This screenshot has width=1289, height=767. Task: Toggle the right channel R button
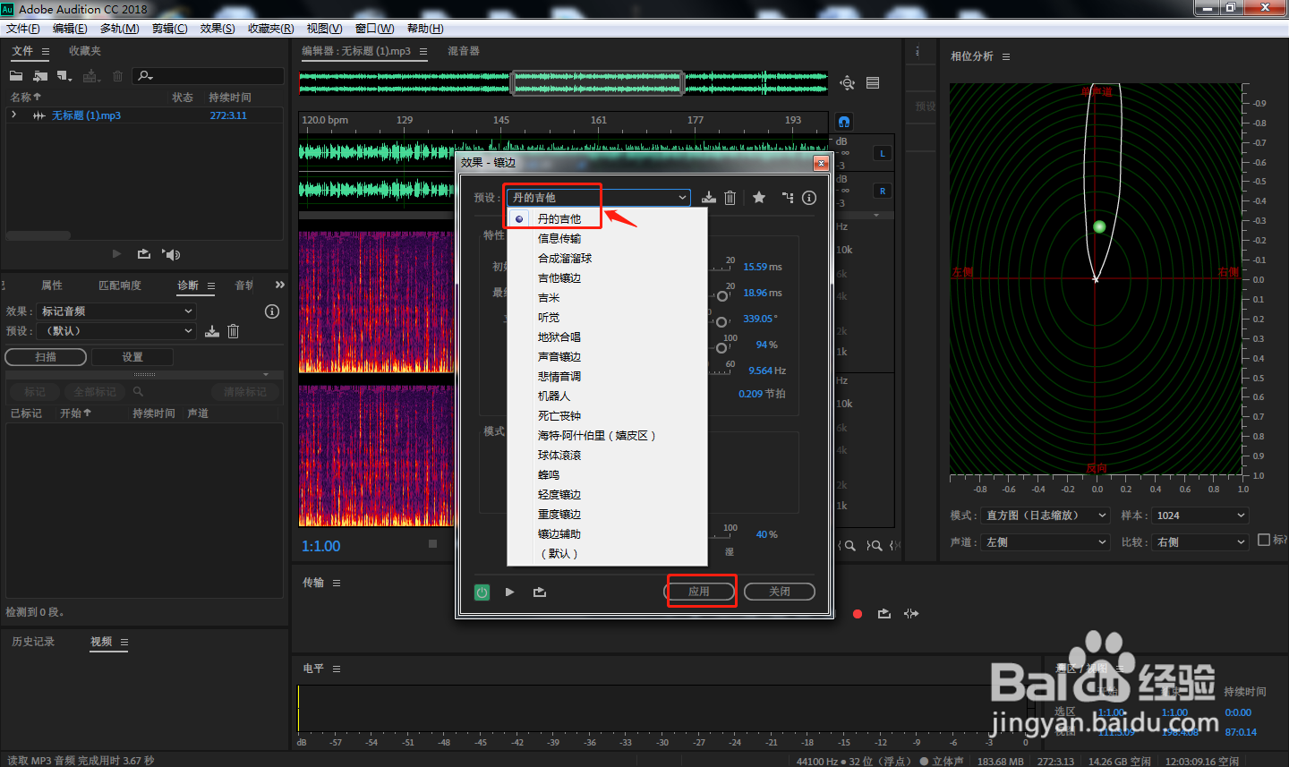883,192
